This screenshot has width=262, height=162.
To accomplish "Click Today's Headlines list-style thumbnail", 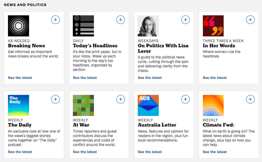I will coord(83,26).
